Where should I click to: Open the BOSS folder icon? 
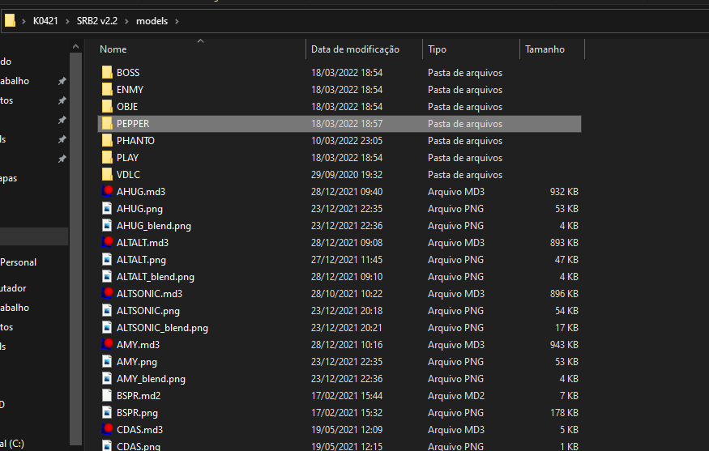pos(107,72)
